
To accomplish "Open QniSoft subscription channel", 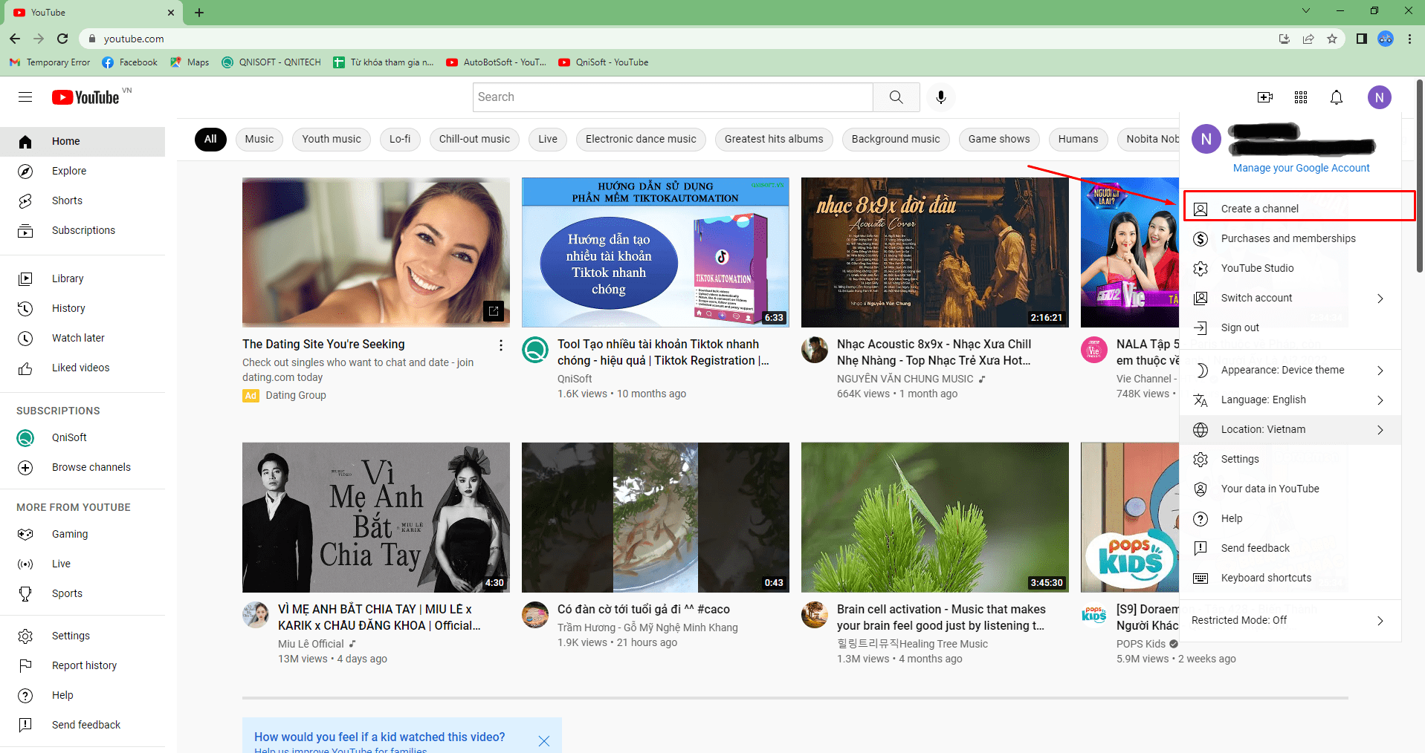I will [x=83, y=437].
